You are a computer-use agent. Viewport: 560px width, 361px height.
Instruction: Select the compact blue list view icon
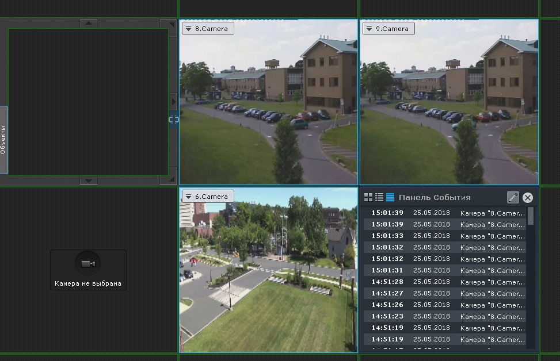coord(390,197)
